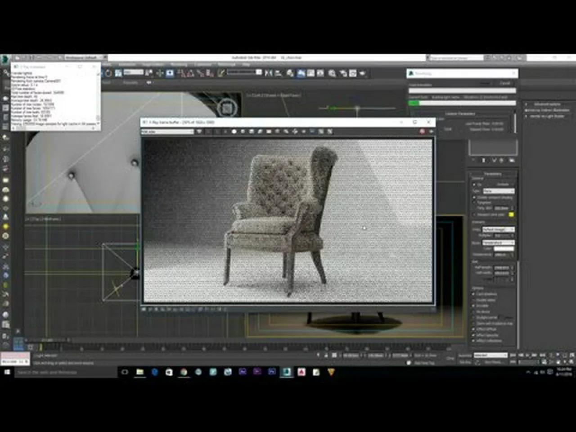Open the Curve Editor icon
Viewport: 576px width, 432px height.
(310, 73)
